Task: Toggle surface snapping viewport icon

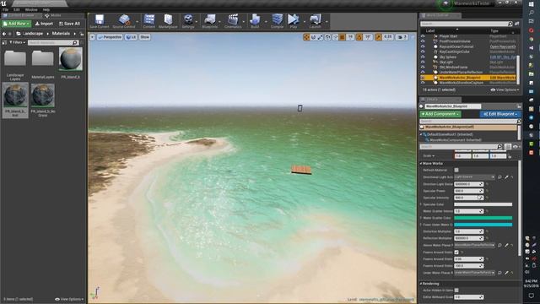Action: (335, 37)
